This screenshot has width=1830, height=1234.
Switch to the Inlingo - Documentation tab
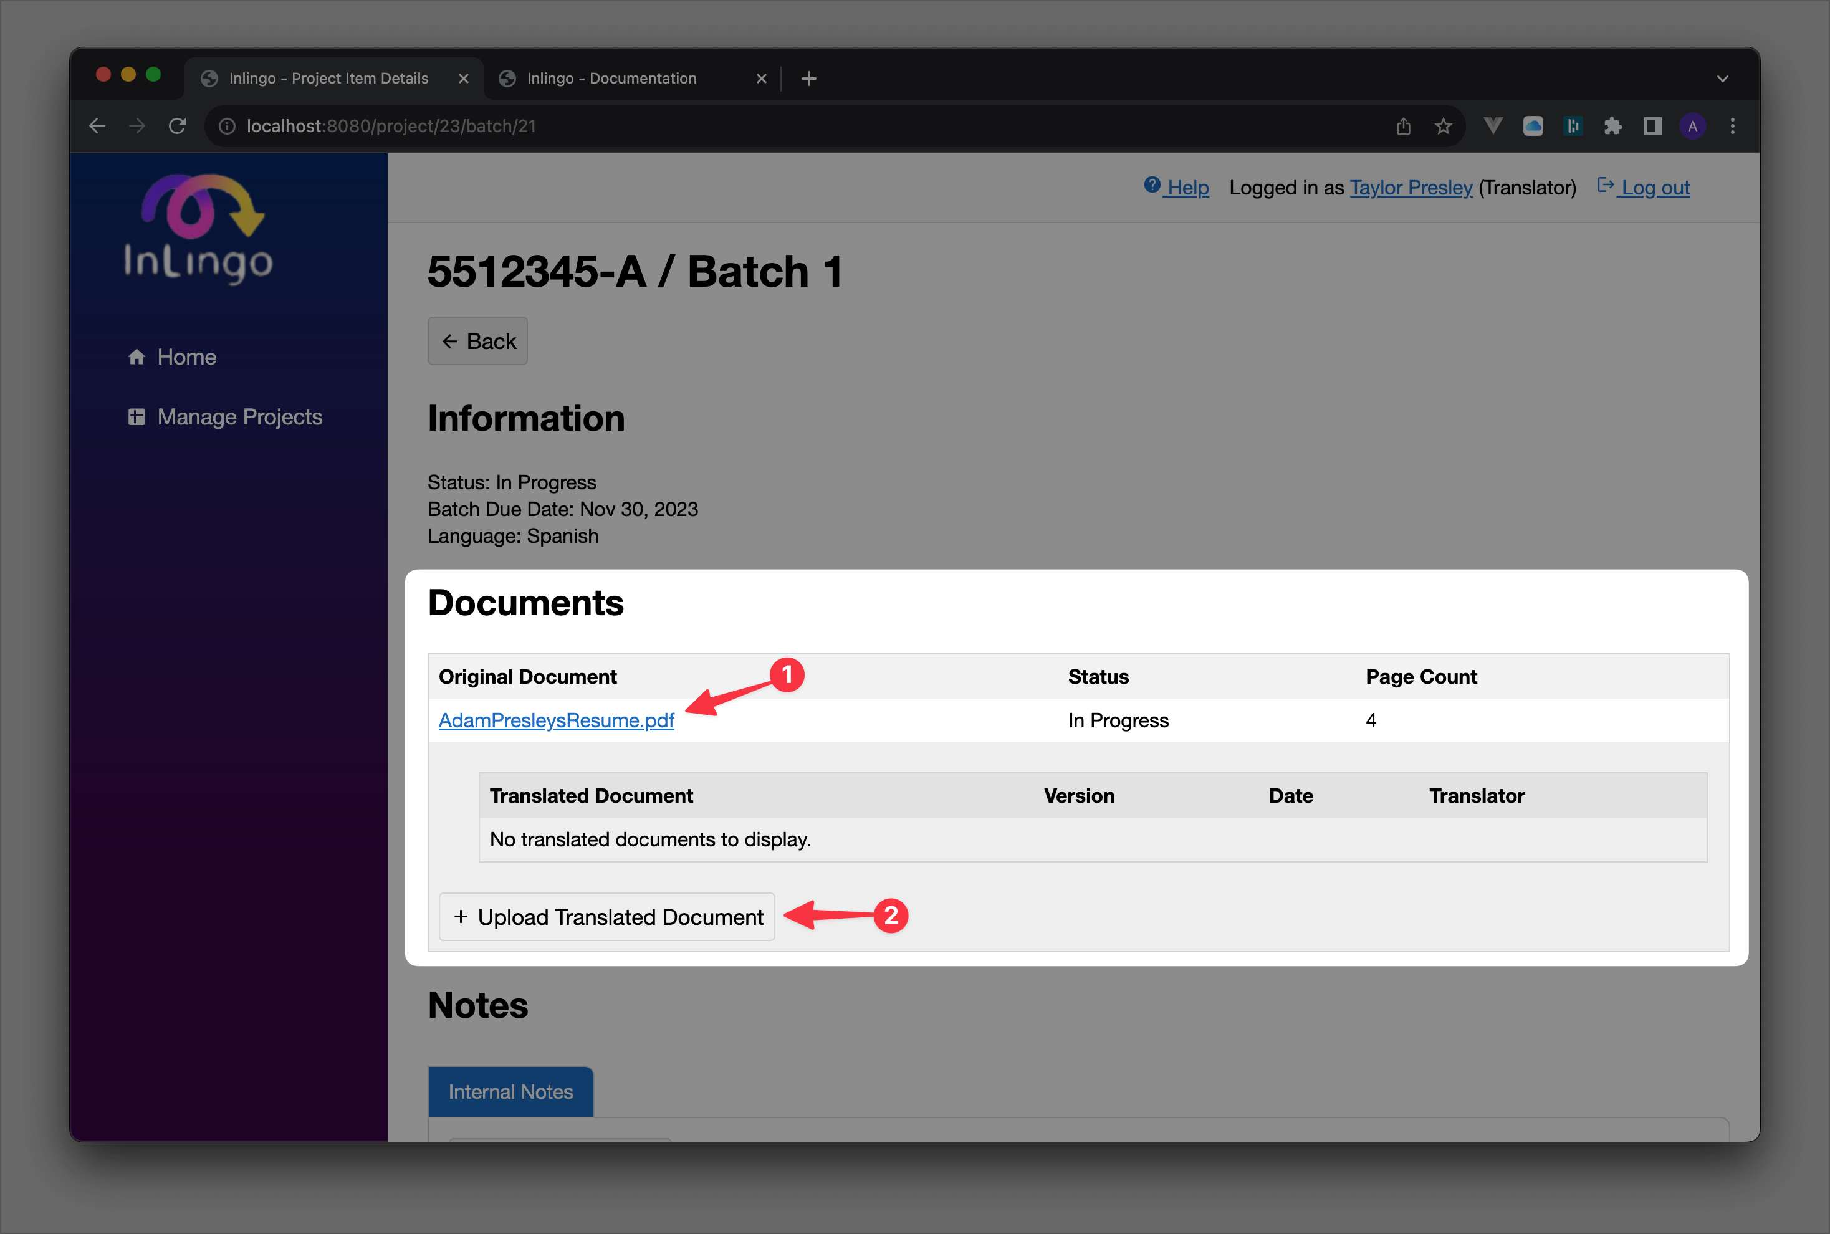[x=611, y=78]
